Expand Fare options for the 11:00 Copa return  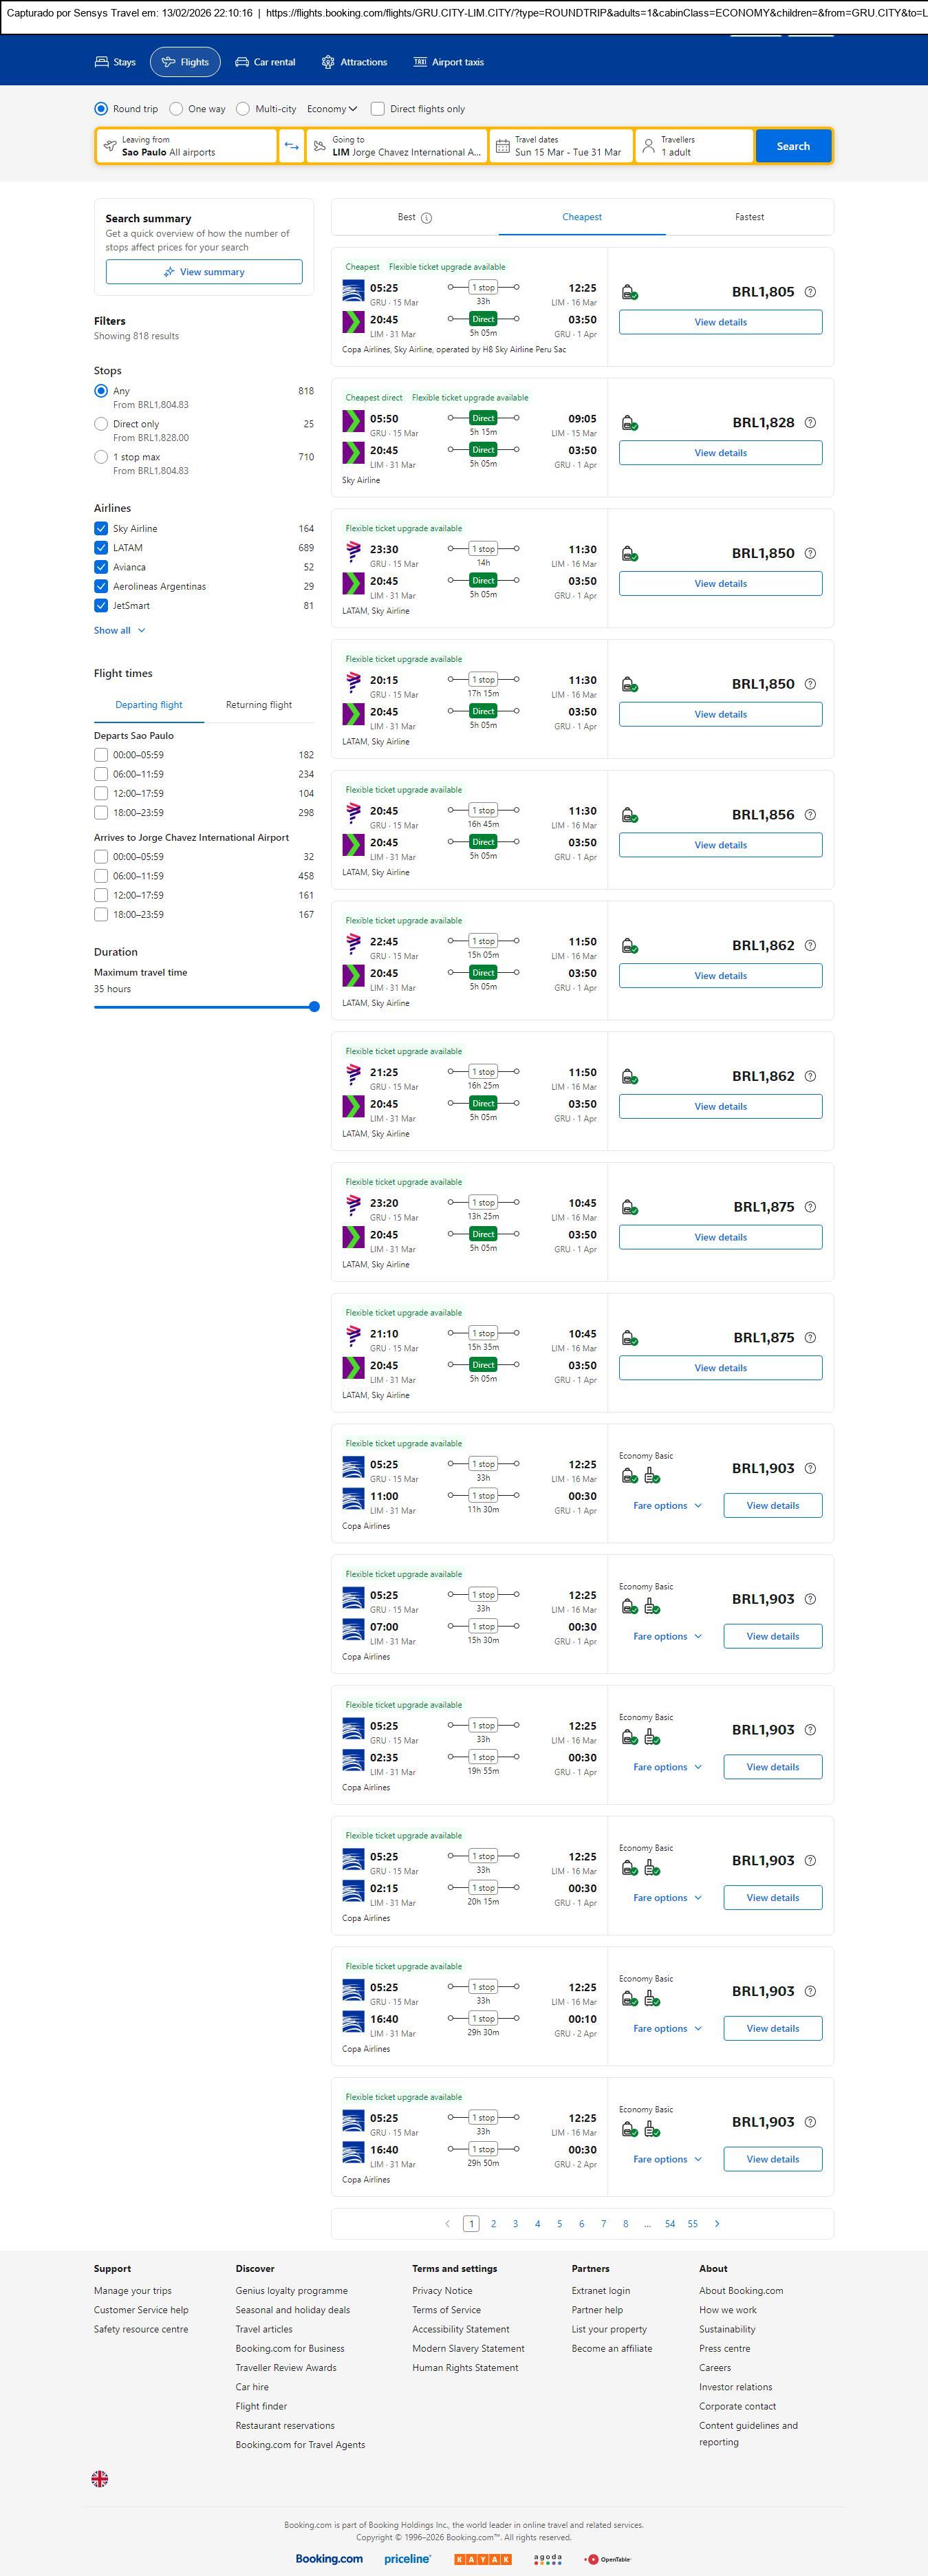[x=667, y=1505]
